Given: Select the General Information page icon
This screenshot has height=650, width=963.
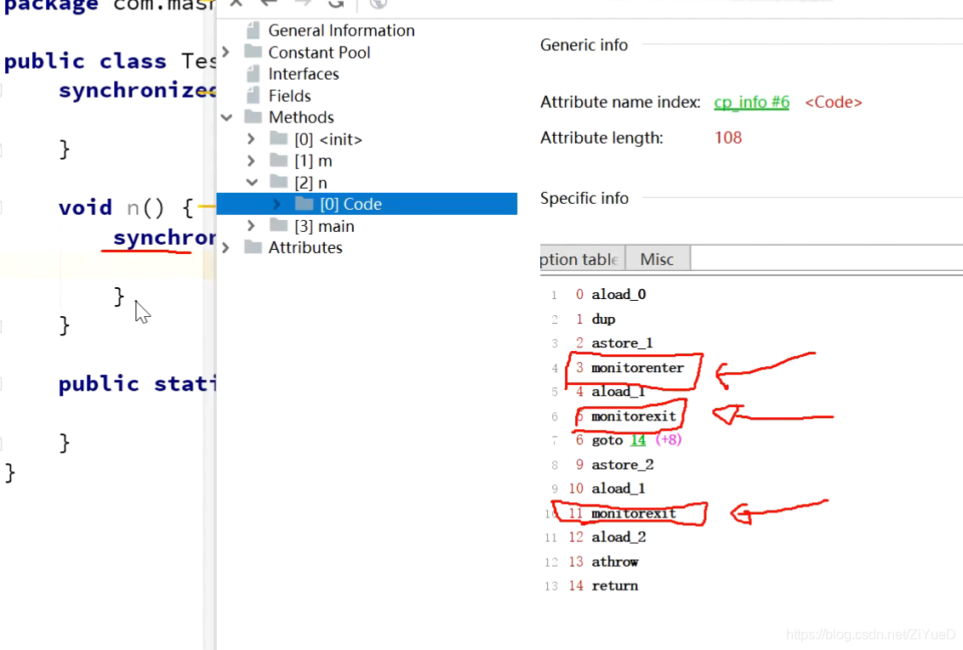Looking at the screenshot, I should click(x=253, y=30).
